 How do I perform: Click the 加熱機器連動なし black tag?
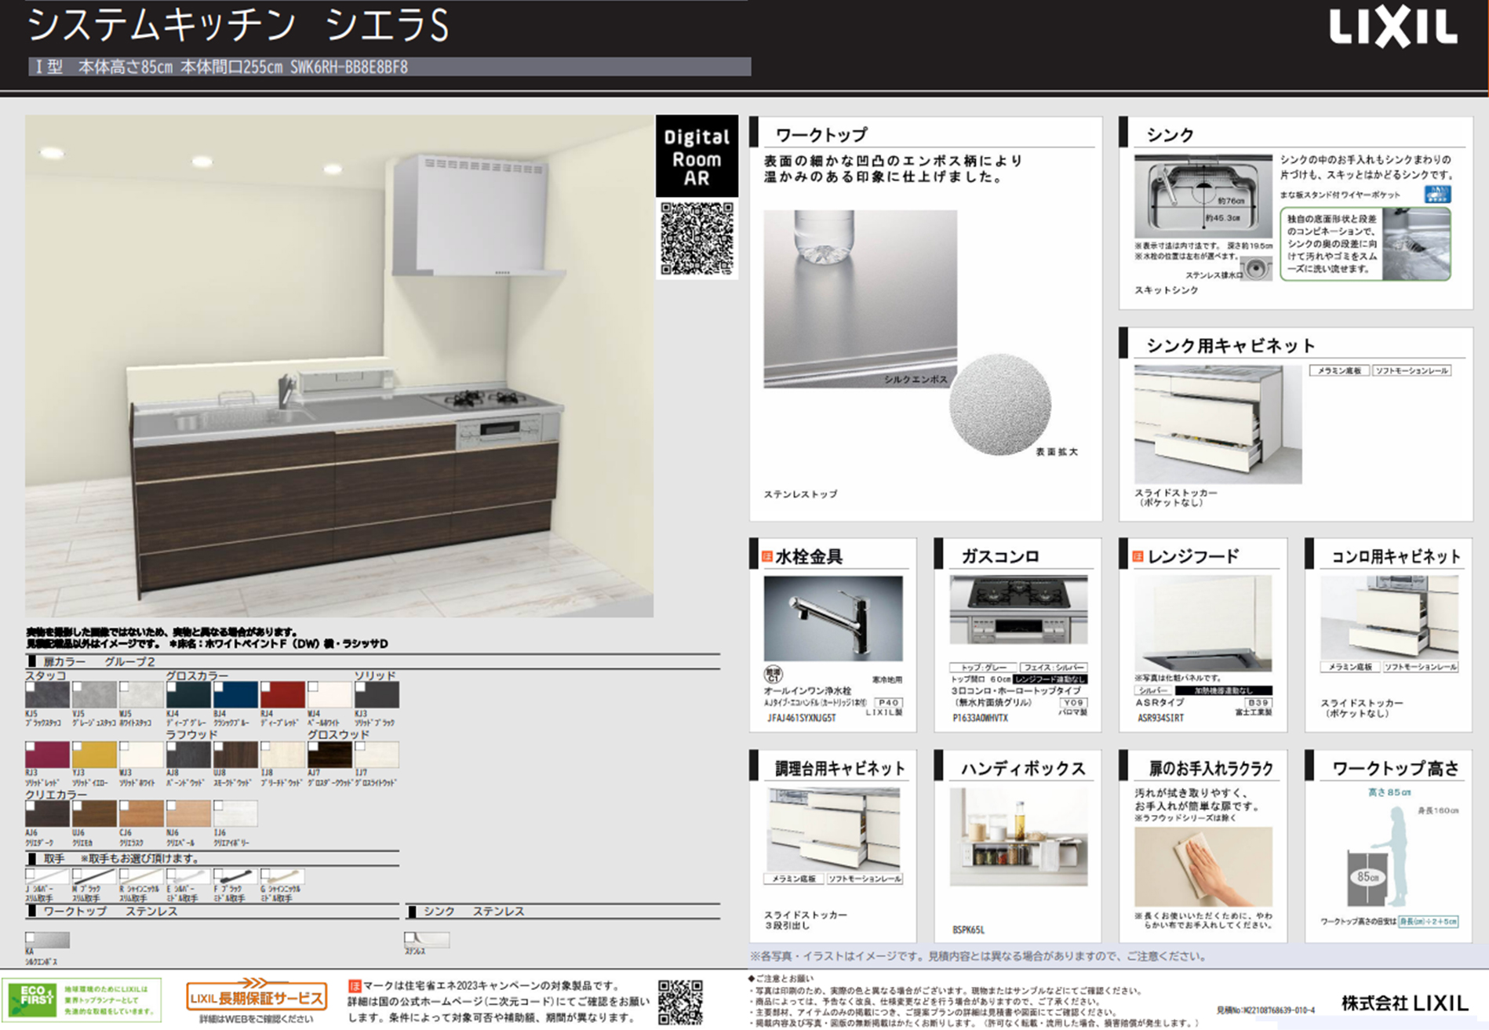(1224, 690)
